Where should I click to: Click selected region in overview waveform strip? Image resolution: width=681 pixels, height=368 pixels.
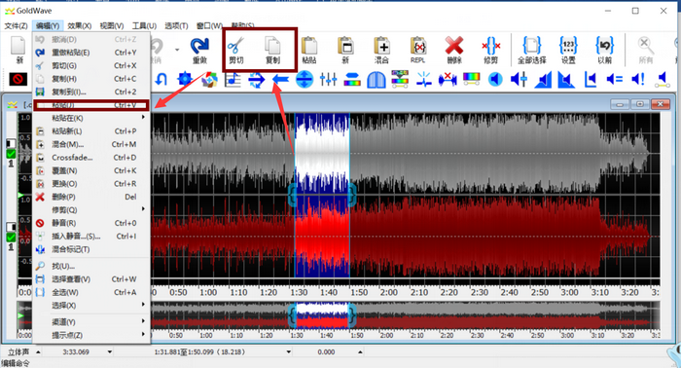(322, 315)
